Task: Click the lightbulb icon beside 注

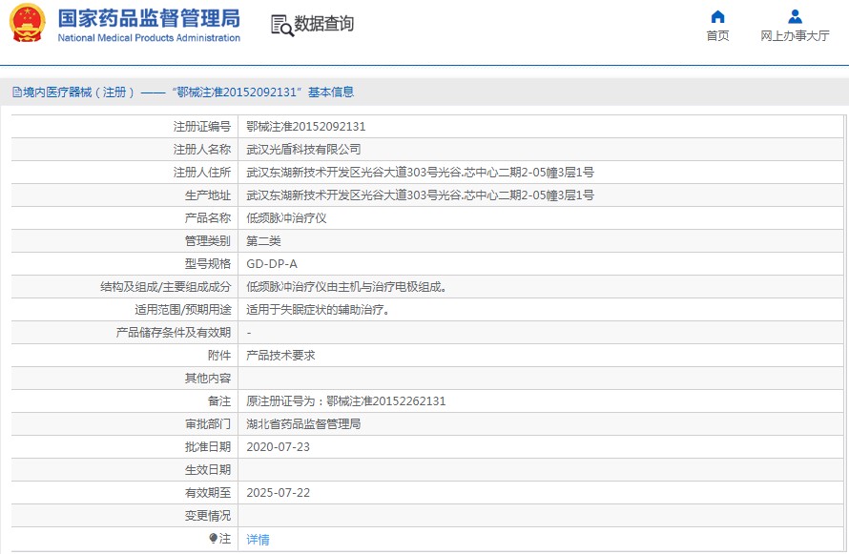Action: pos(214,539)
